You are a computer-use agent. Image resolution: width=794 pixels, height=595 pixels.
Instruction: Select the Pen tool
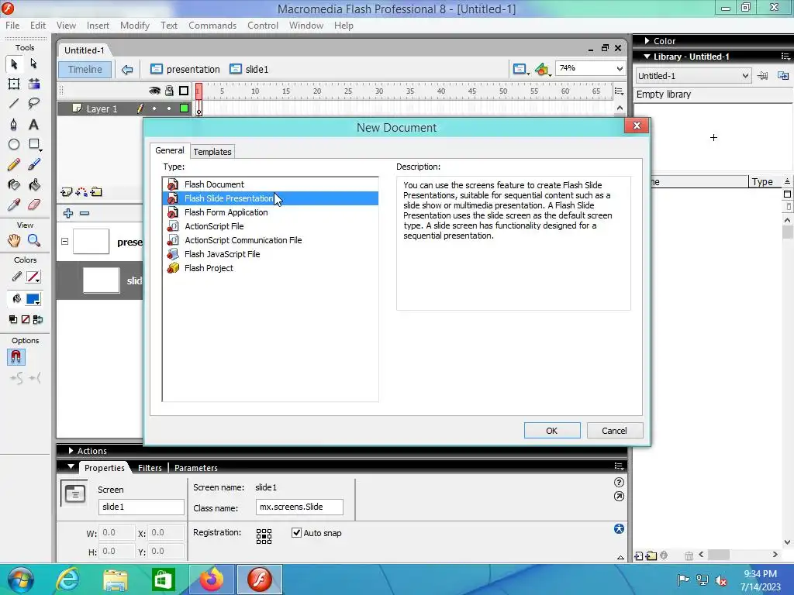click(14, 125)
